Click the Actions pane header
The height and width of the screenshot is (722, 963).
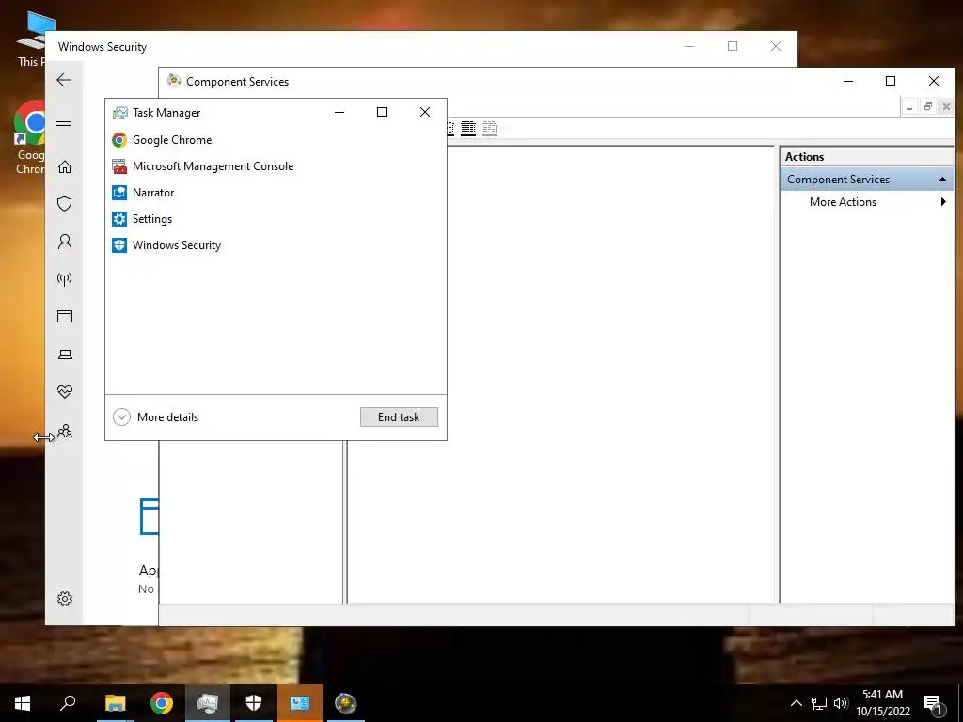point(866,157)
